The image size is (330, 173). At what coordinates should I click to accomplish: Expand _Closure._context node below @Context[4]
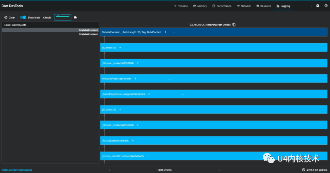pos(138,63)
